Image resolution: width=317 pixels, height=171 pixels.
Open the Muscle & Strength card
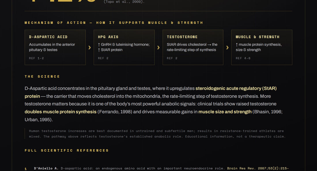point(262,47)
